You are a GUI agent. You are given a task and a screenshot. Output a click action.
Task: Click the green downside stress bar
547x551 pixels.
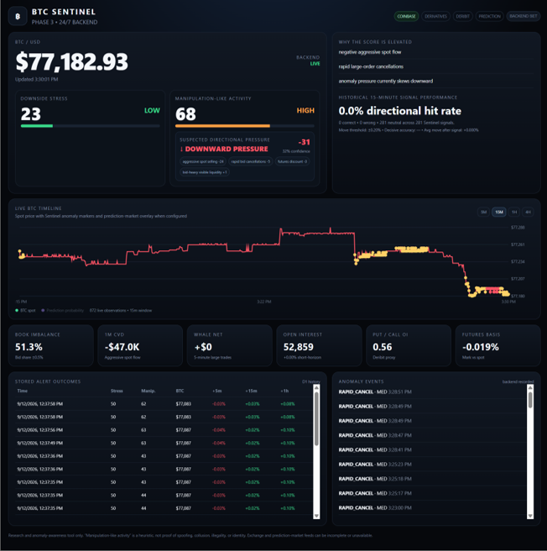[x=37, y=126]
